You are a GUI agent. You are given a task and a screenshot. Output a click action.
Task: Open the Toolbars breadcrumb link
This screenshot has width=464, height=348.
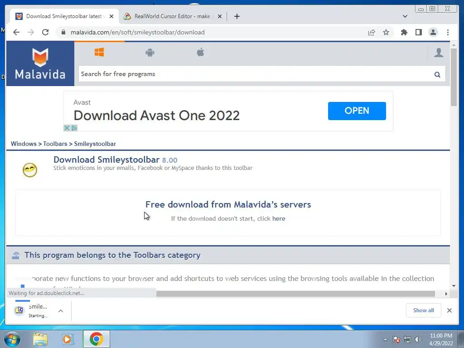pos(55,144)
